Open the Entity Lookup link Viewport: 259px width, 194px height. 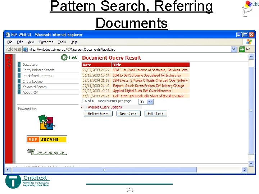pyautogui.click(x=32, y=81)
